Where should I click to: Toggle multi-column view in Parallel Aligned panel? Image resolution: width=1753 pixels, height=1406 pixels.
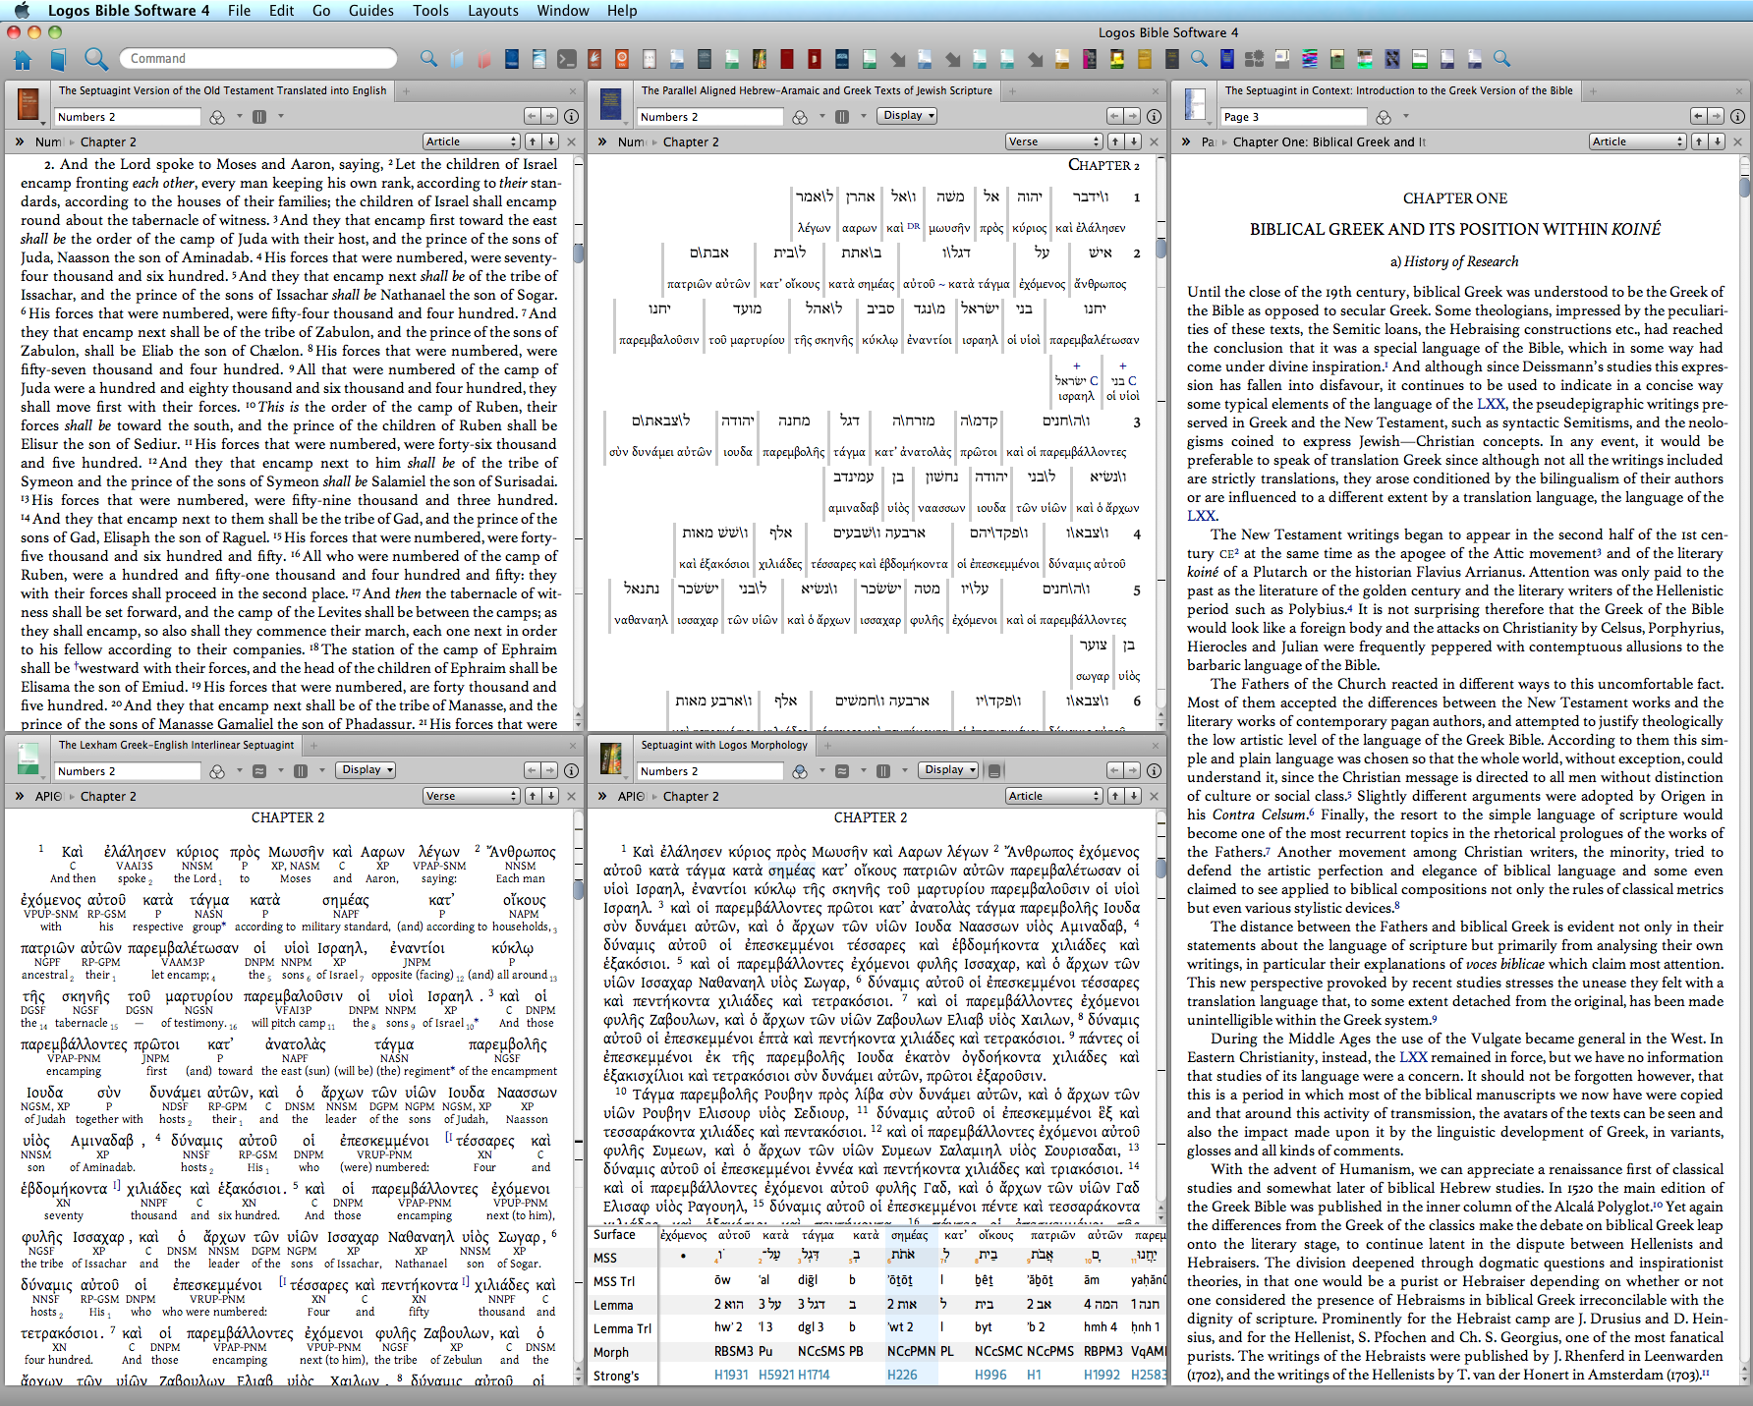click(842, 117)
